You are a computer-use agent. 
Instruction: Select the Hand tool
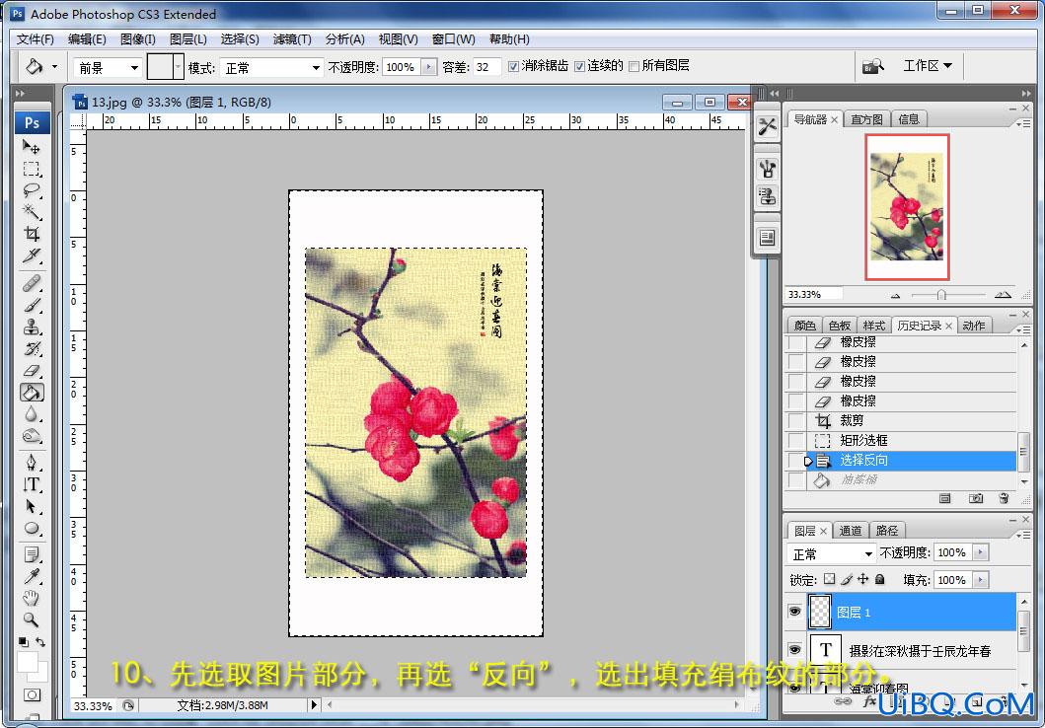click(32, 598)
